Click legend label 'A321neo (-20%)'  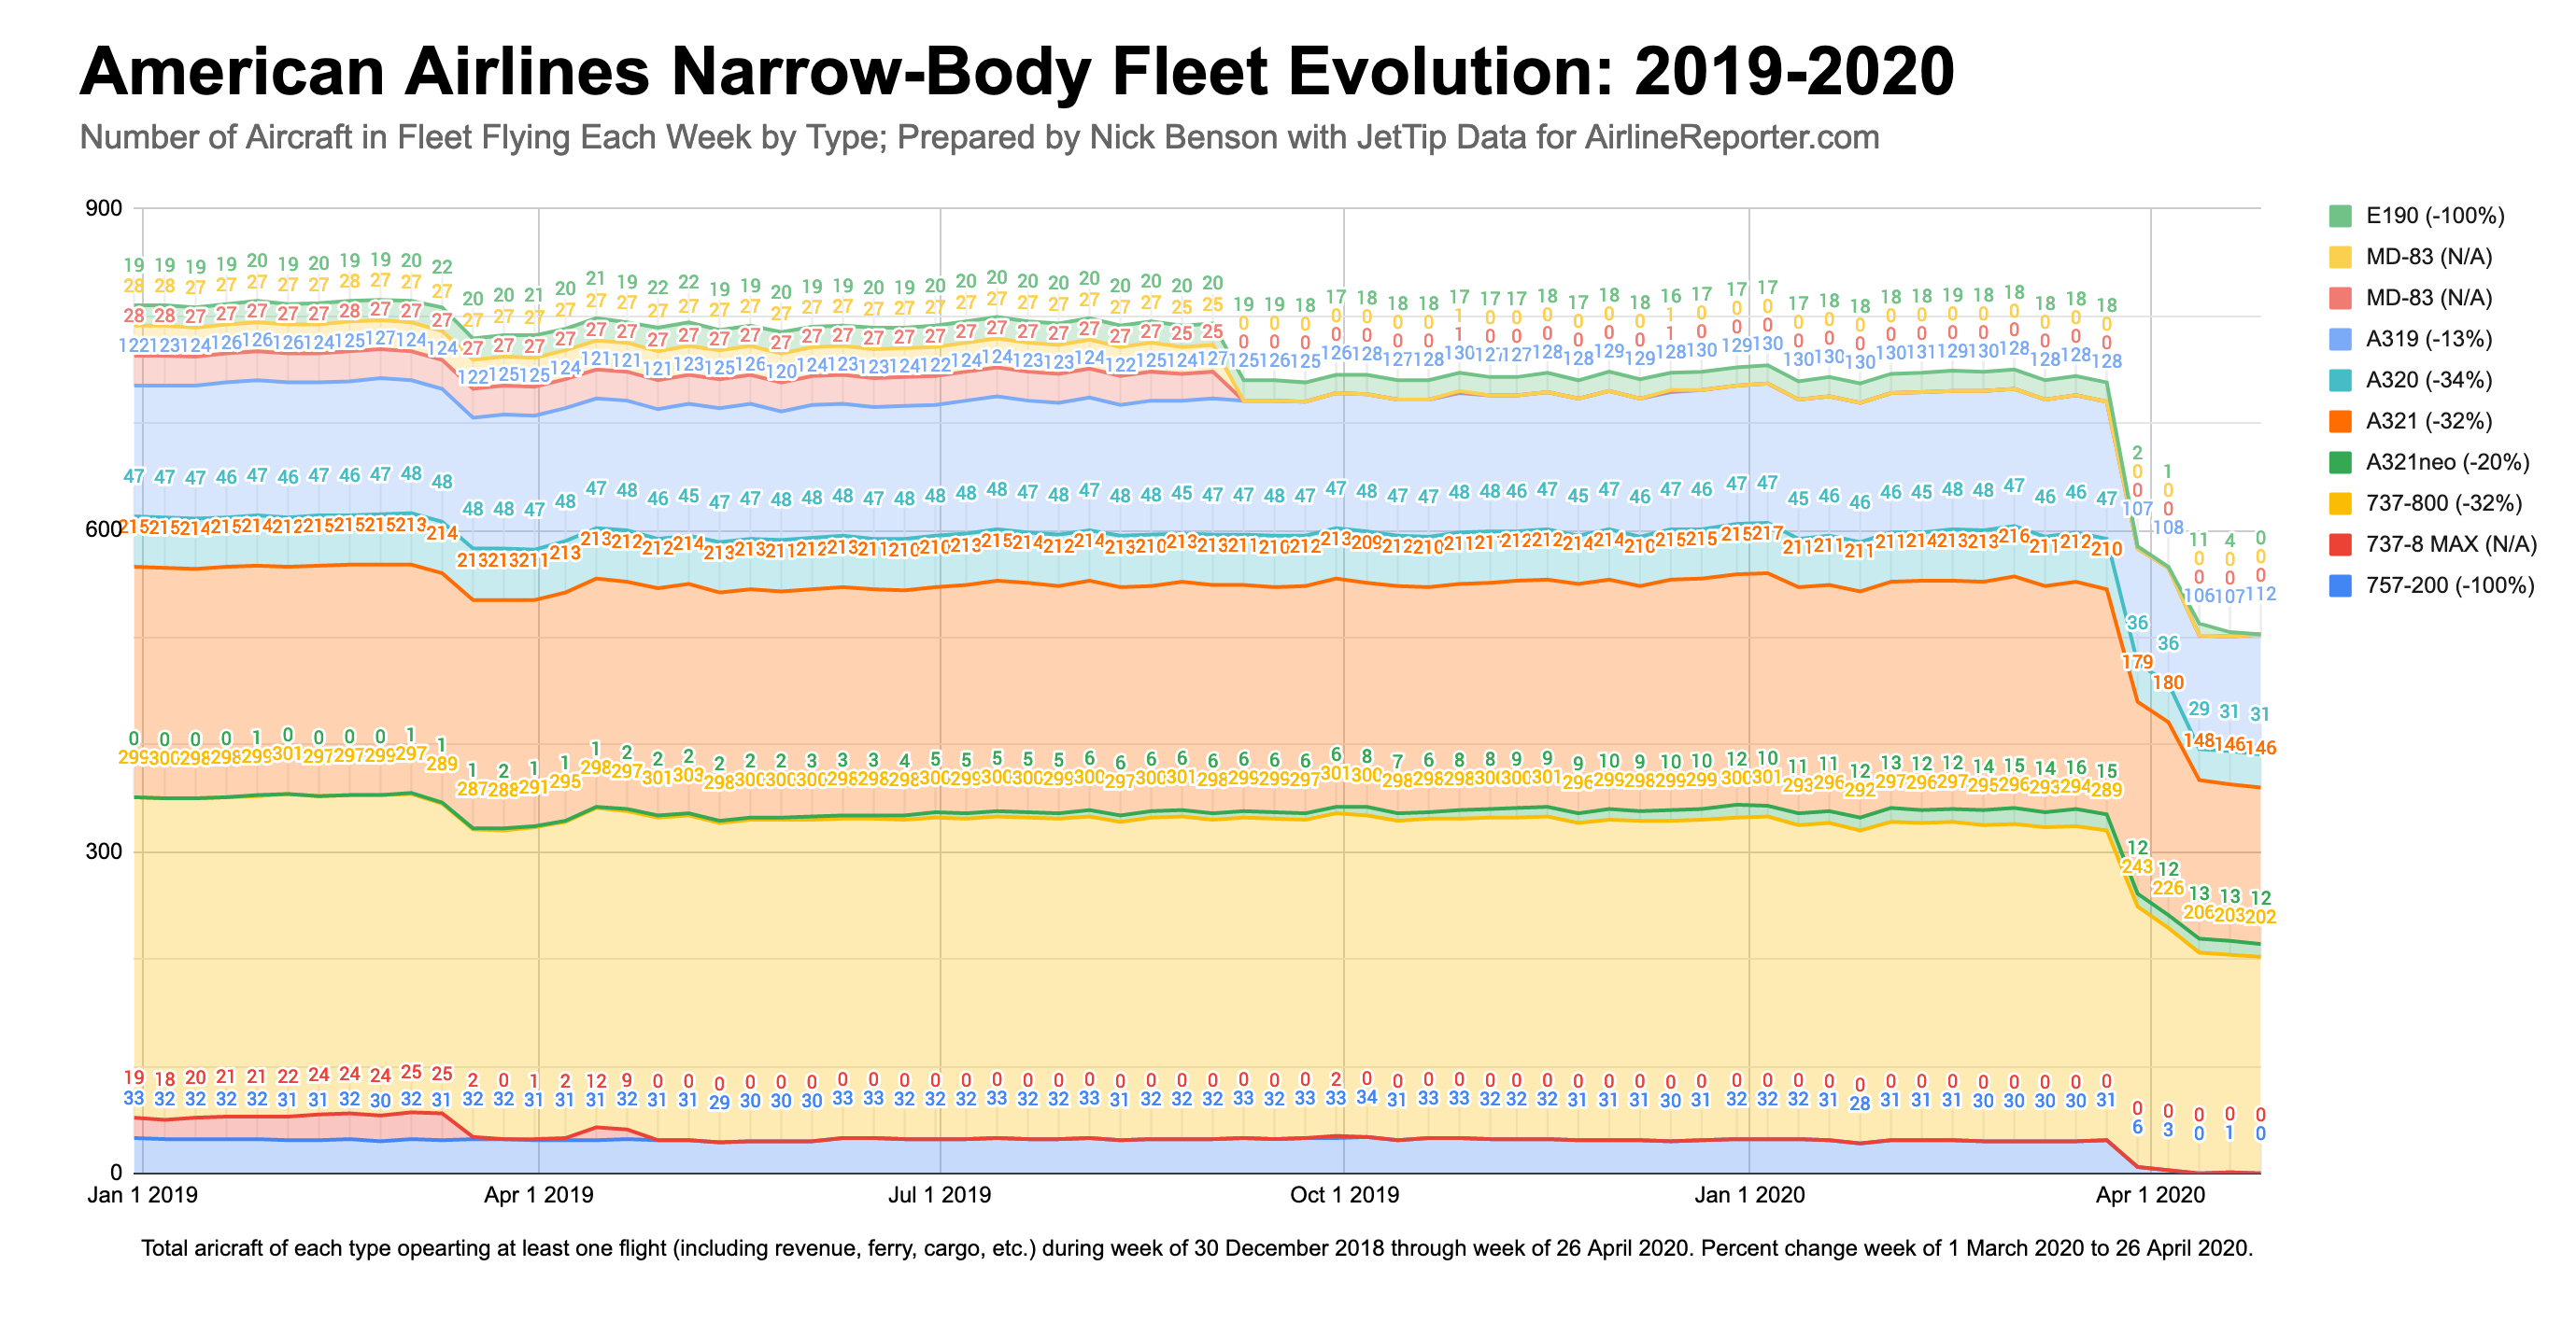(2447, 461)
